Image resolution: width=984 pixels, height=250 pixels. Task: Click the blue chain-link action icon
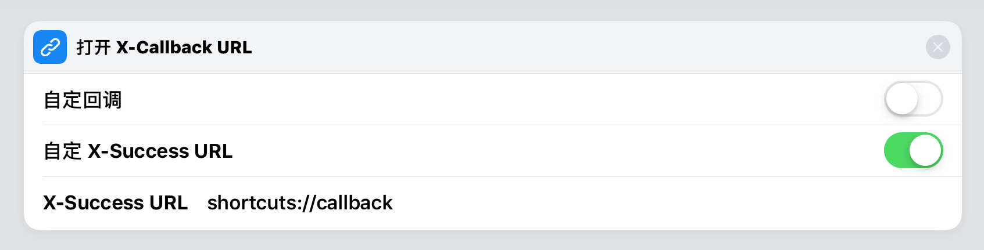click(x=50, y=47)
